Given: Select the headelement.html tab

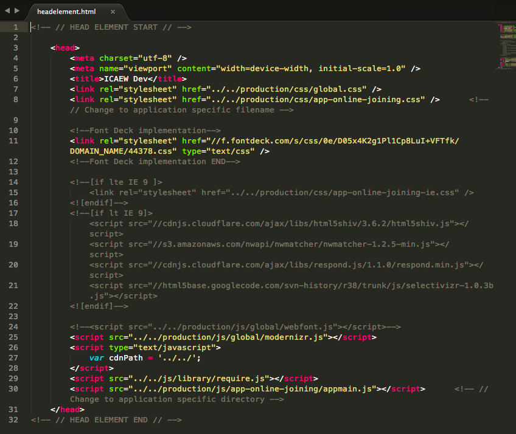Looking at the screenshot, I should pyautogui.click(x=66, y=12).
